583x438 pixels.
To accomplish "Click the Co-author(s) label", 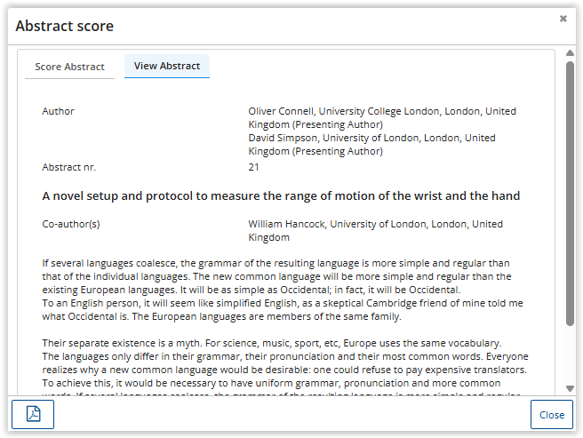I will 71,224.
